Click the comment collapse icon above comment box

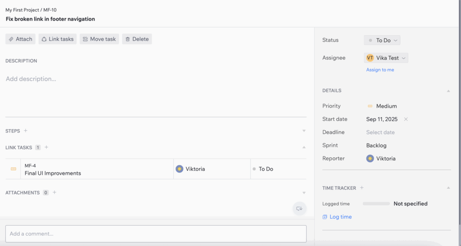pos(299,208)
